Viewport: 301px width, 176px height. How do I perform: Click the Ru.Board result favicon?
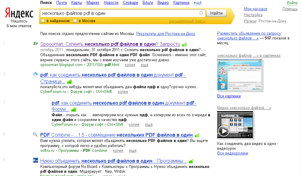(x=35, y=160)
